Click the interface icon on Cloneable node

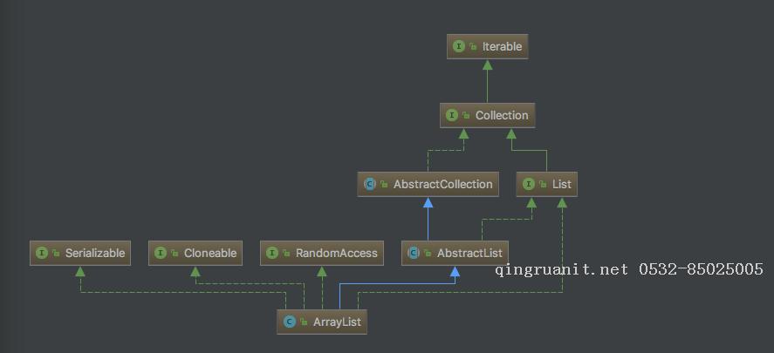(161, 254)
